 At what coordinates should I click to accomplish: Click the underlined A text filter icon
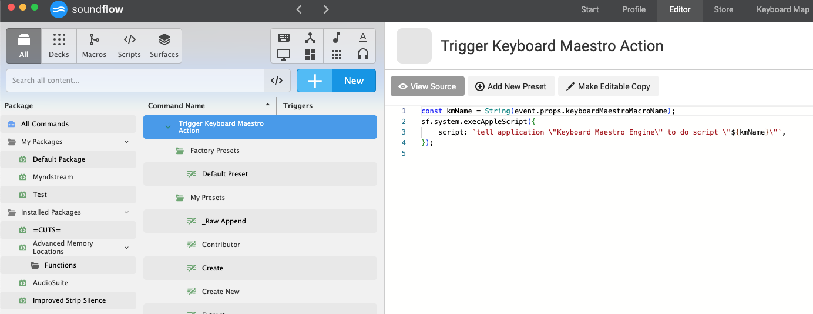pyautogui.click(x=363, y=38)
